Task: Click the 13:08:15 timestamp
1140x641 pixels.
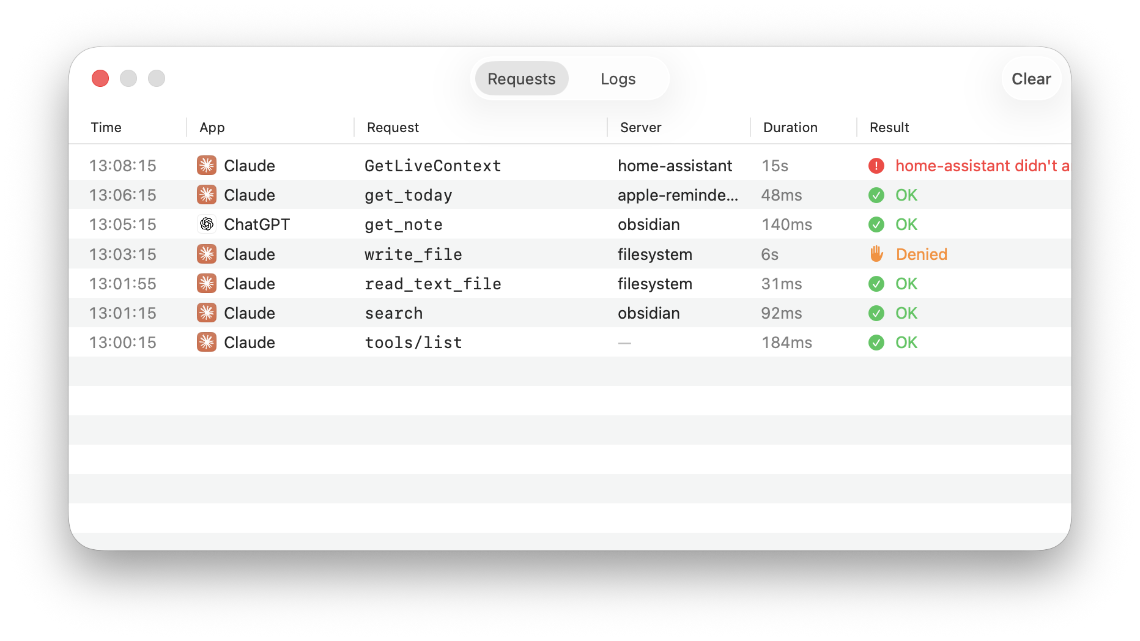Action: click(123, 166)
